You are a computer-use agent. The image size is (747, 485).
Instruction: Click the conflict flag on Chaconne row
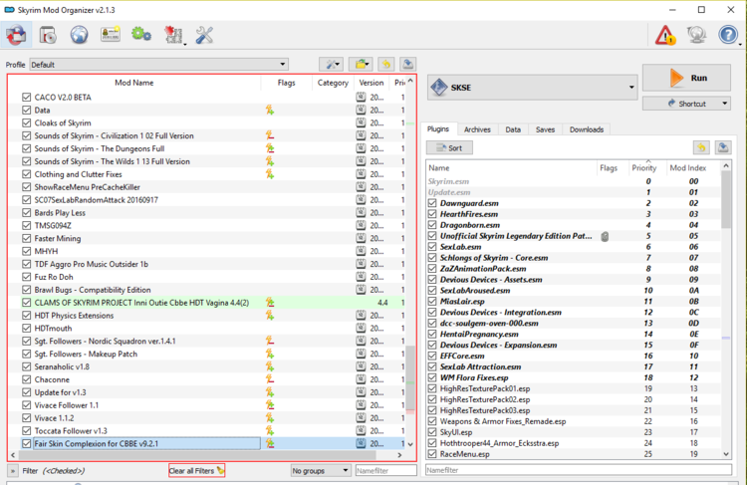270,379
